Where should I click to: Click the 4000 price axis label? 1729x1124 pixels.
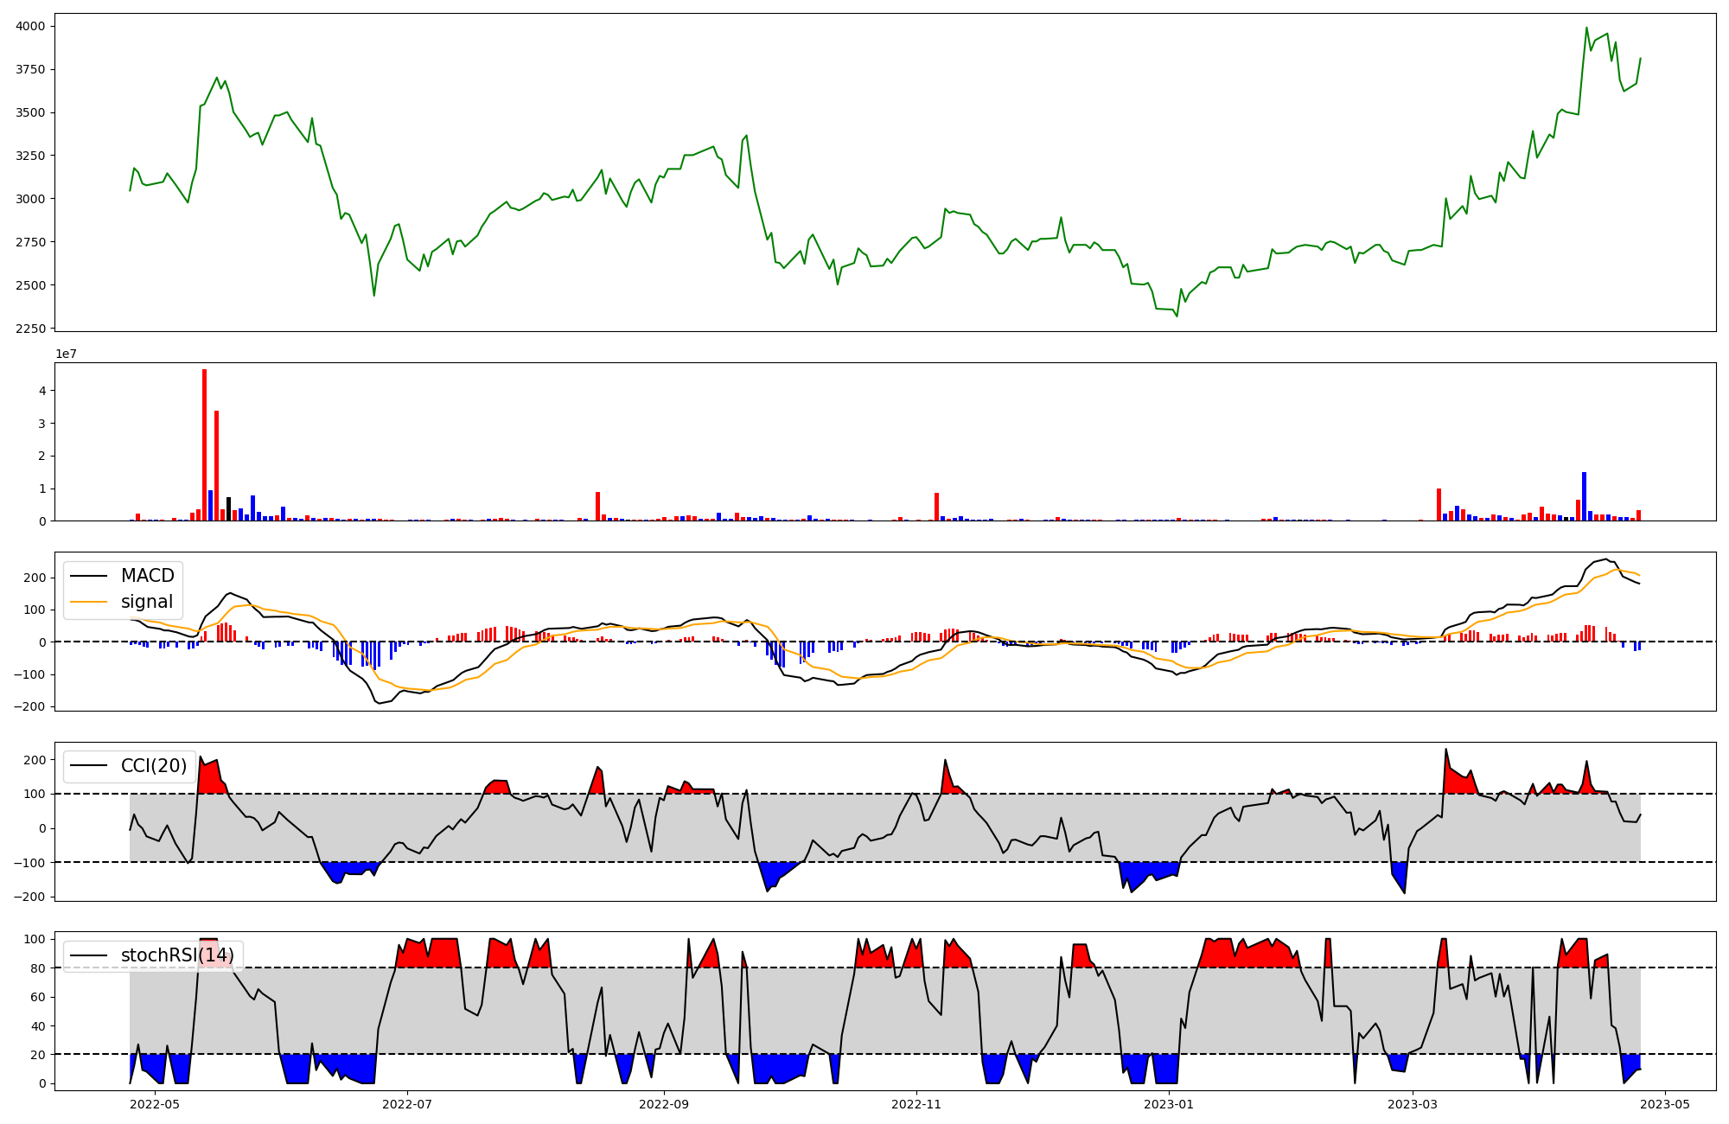(30, 27)
